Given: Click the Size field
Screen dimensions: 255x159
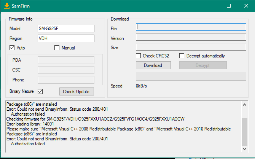Looking at the screenshot, I should [191, 47].
